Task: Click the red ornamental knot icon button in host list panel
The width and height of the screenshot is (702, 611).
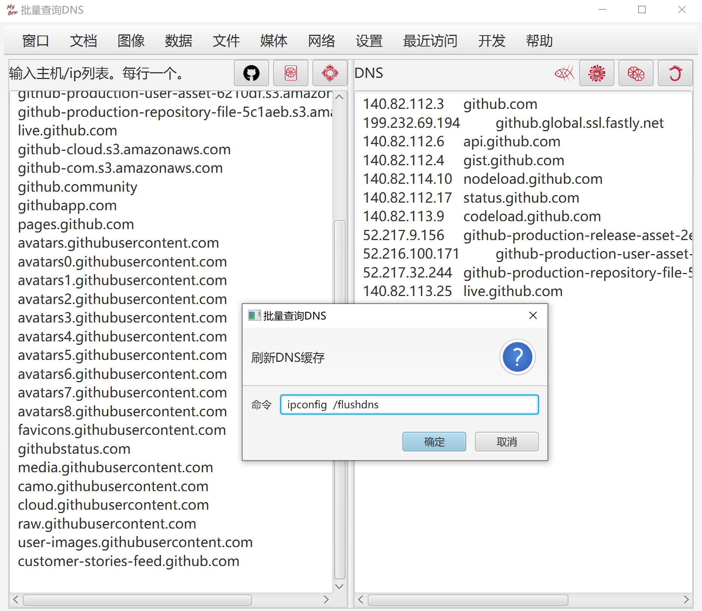Action: click(330, 73)
